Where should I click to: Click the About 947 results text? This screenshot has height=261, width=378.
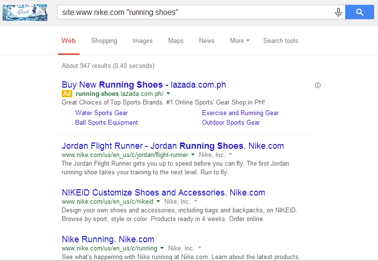click(x=108, y=65)
